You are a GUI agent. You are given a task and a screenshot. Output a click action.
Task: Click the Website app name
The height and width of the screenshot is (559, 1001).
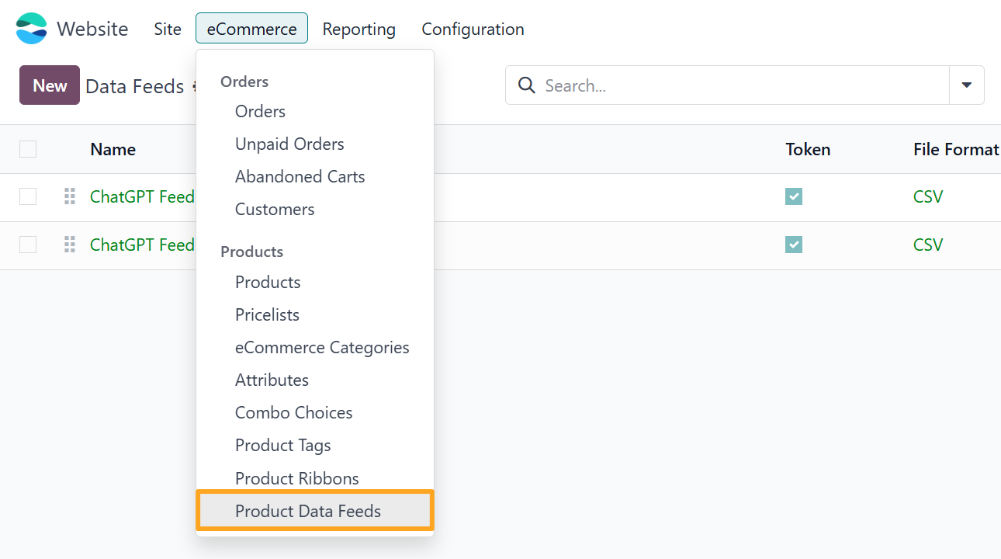[x=92, y=29]
